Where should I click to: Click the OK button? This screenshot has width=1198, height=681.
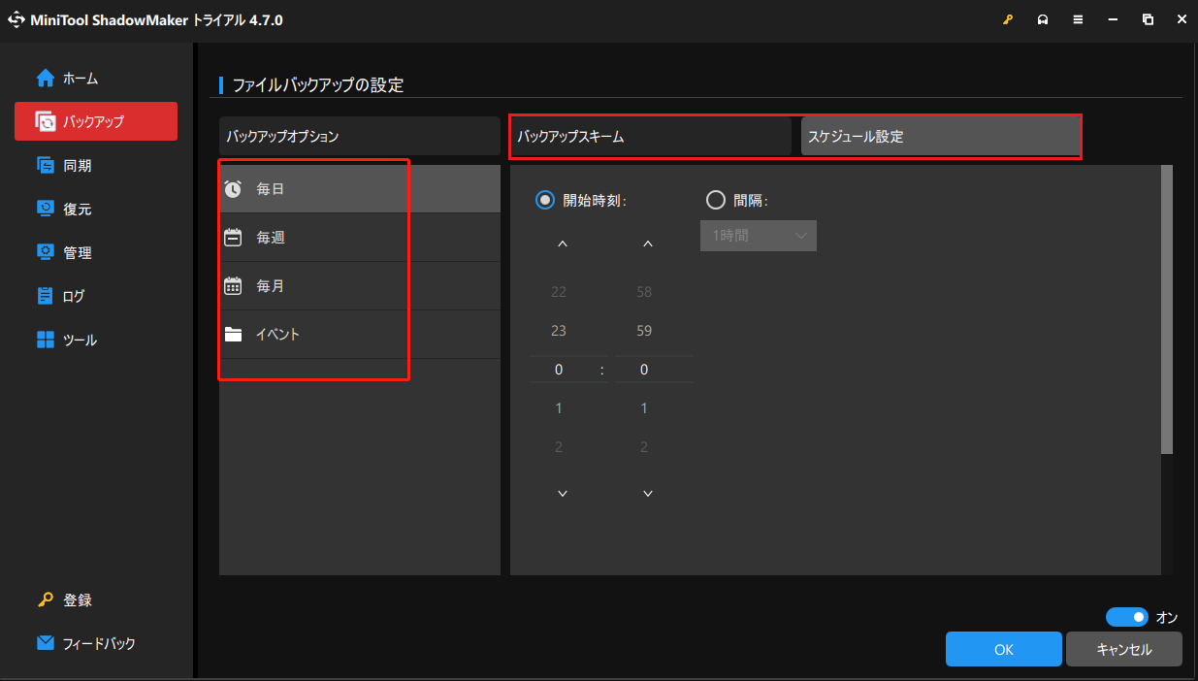(x=1004, y=649)
